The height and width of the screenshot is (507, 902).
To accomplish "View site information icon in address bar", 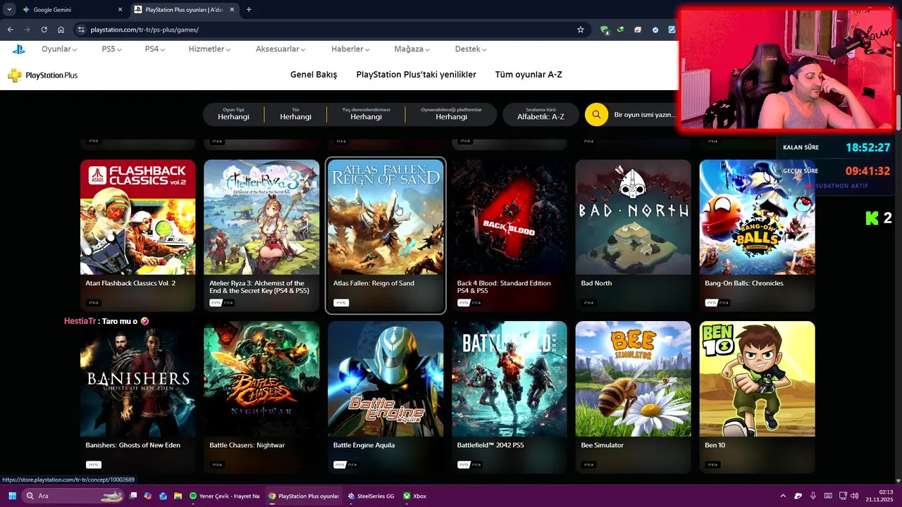I will [x=81, y=30].
